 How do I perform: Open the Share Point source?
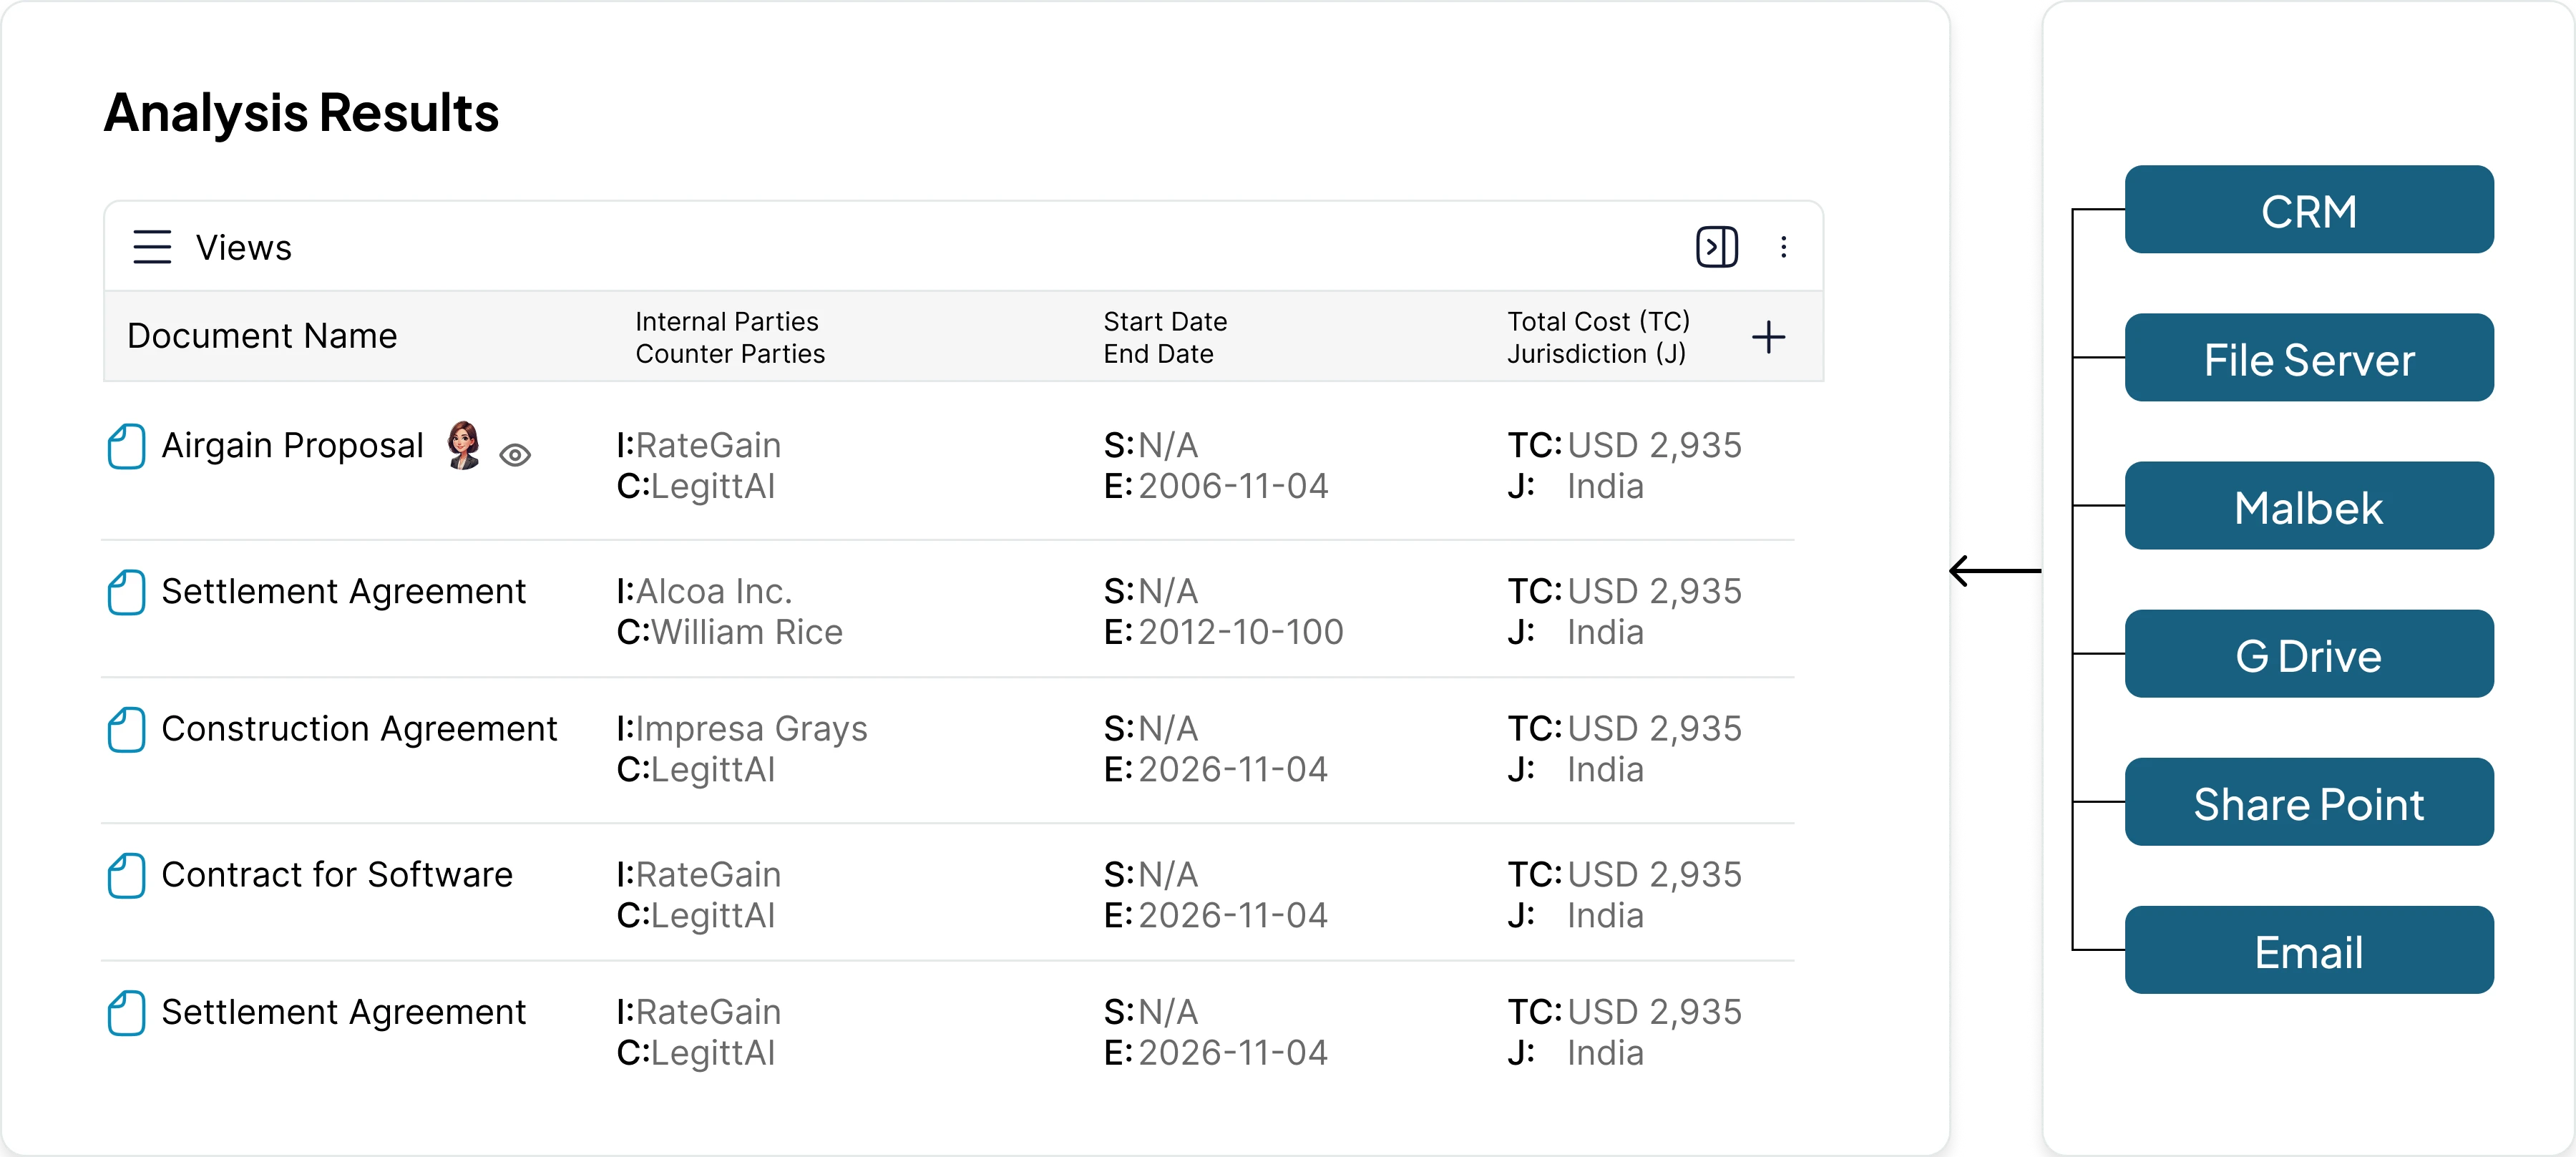click(x=2308, y=803)
